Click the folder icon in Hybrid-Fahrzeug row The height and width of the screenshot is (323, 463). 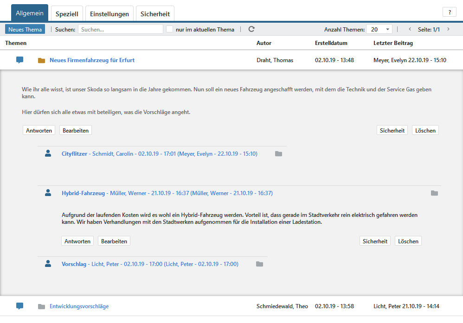[434, 193]
